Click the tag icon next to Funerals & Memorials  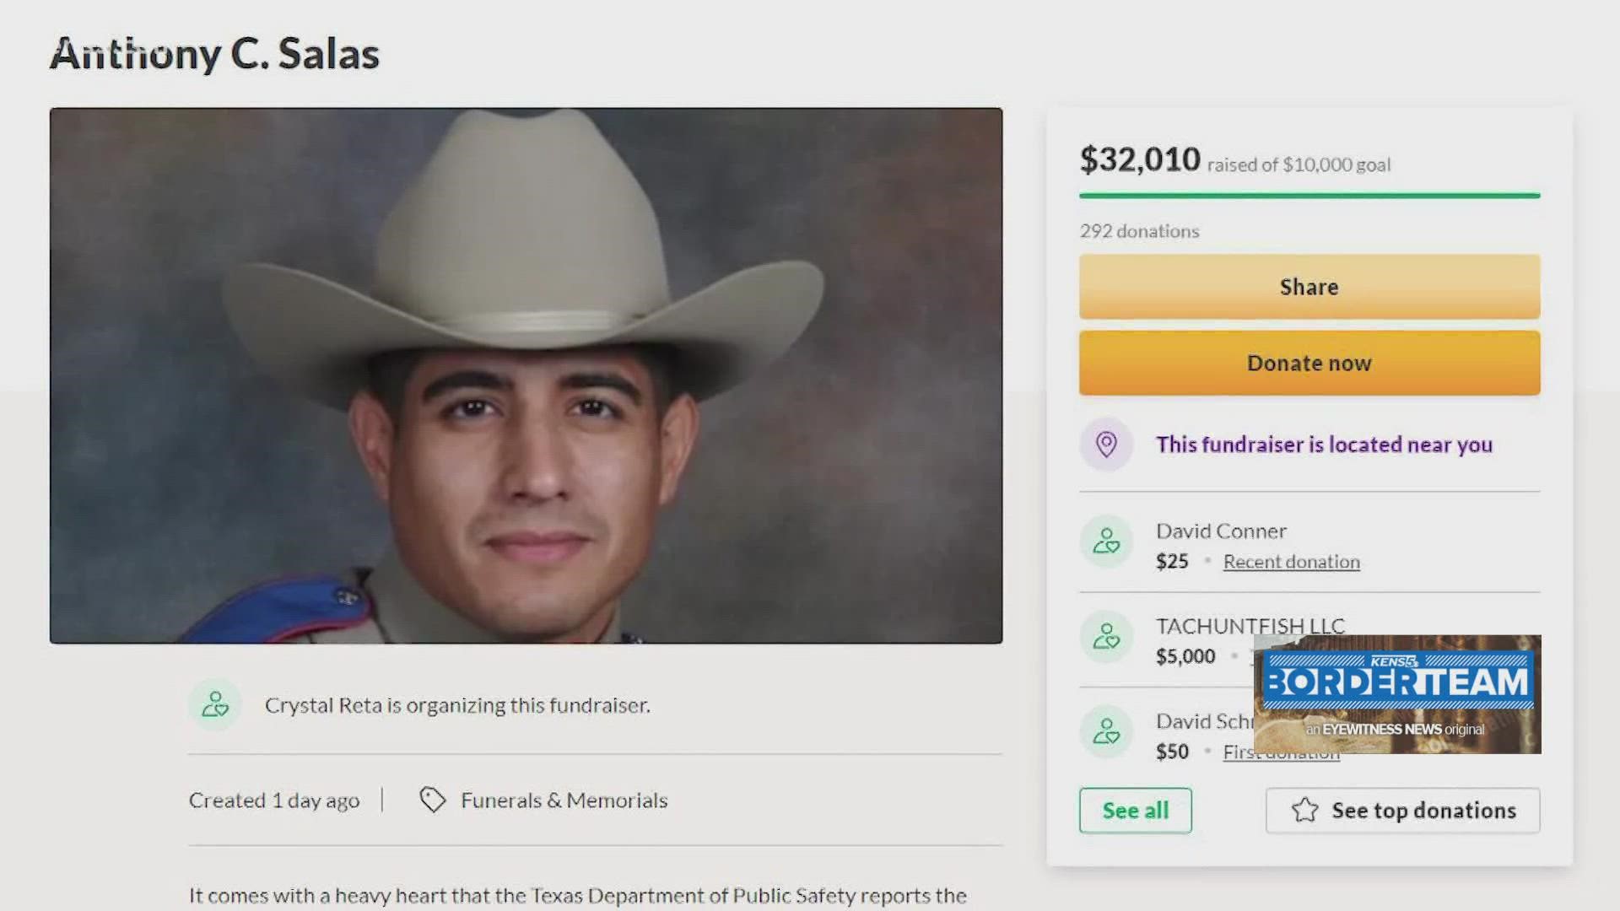tap(432, 800)
